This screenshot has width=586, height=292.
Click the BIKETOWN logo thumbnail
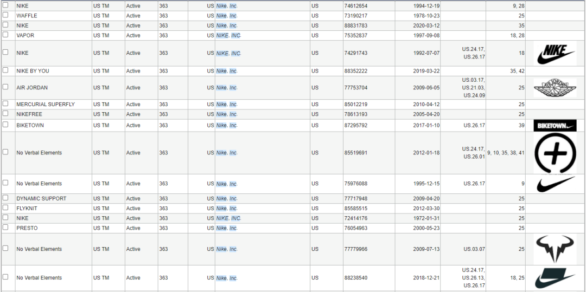pos(555,126)
